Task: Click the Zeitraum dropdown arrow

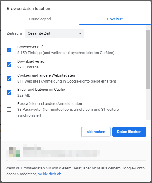Action: pyautogui.click(x=80, y=33)
